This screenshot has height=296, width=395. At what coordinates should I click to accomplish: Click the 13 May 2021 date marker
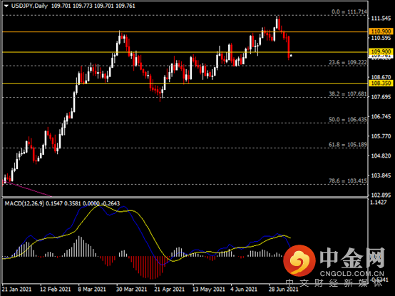coord(209,289)
